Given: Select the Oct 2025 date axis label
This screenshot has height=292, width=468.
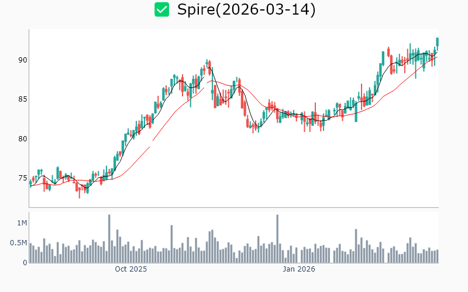Looking at the screenshot, I should point(130,269).
